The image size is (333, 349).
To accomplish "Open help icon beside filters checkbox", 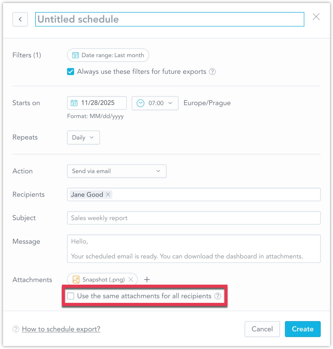I will coord(213,72).
